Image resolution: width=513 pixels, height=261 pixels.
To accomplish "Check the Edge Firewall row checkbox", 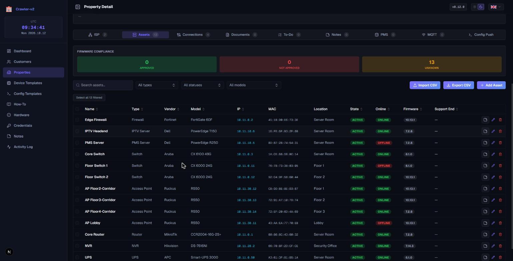I will pyautogui.click(x=77, y=120).
